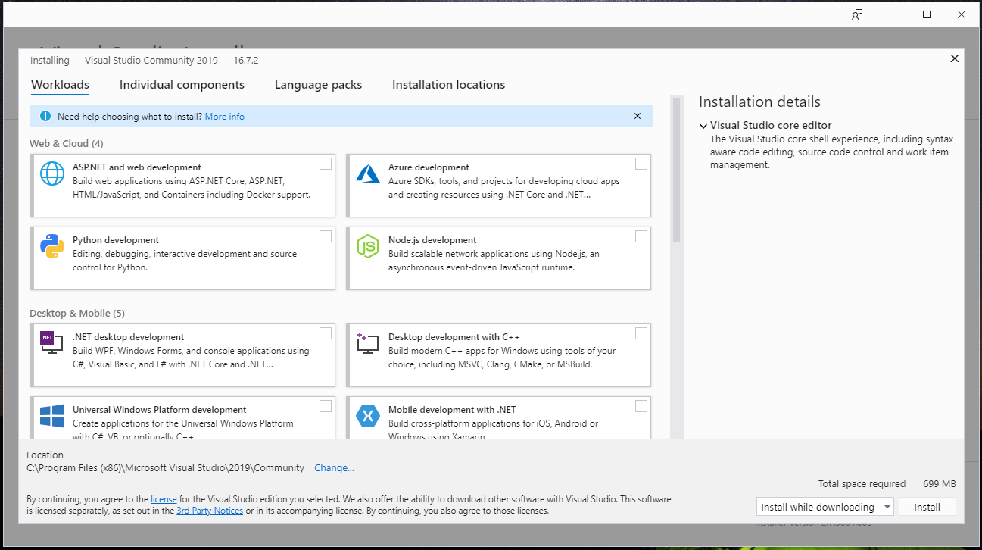
Task: Collapse the Visual Studio core editor details
Action: [x=703, y=126]
